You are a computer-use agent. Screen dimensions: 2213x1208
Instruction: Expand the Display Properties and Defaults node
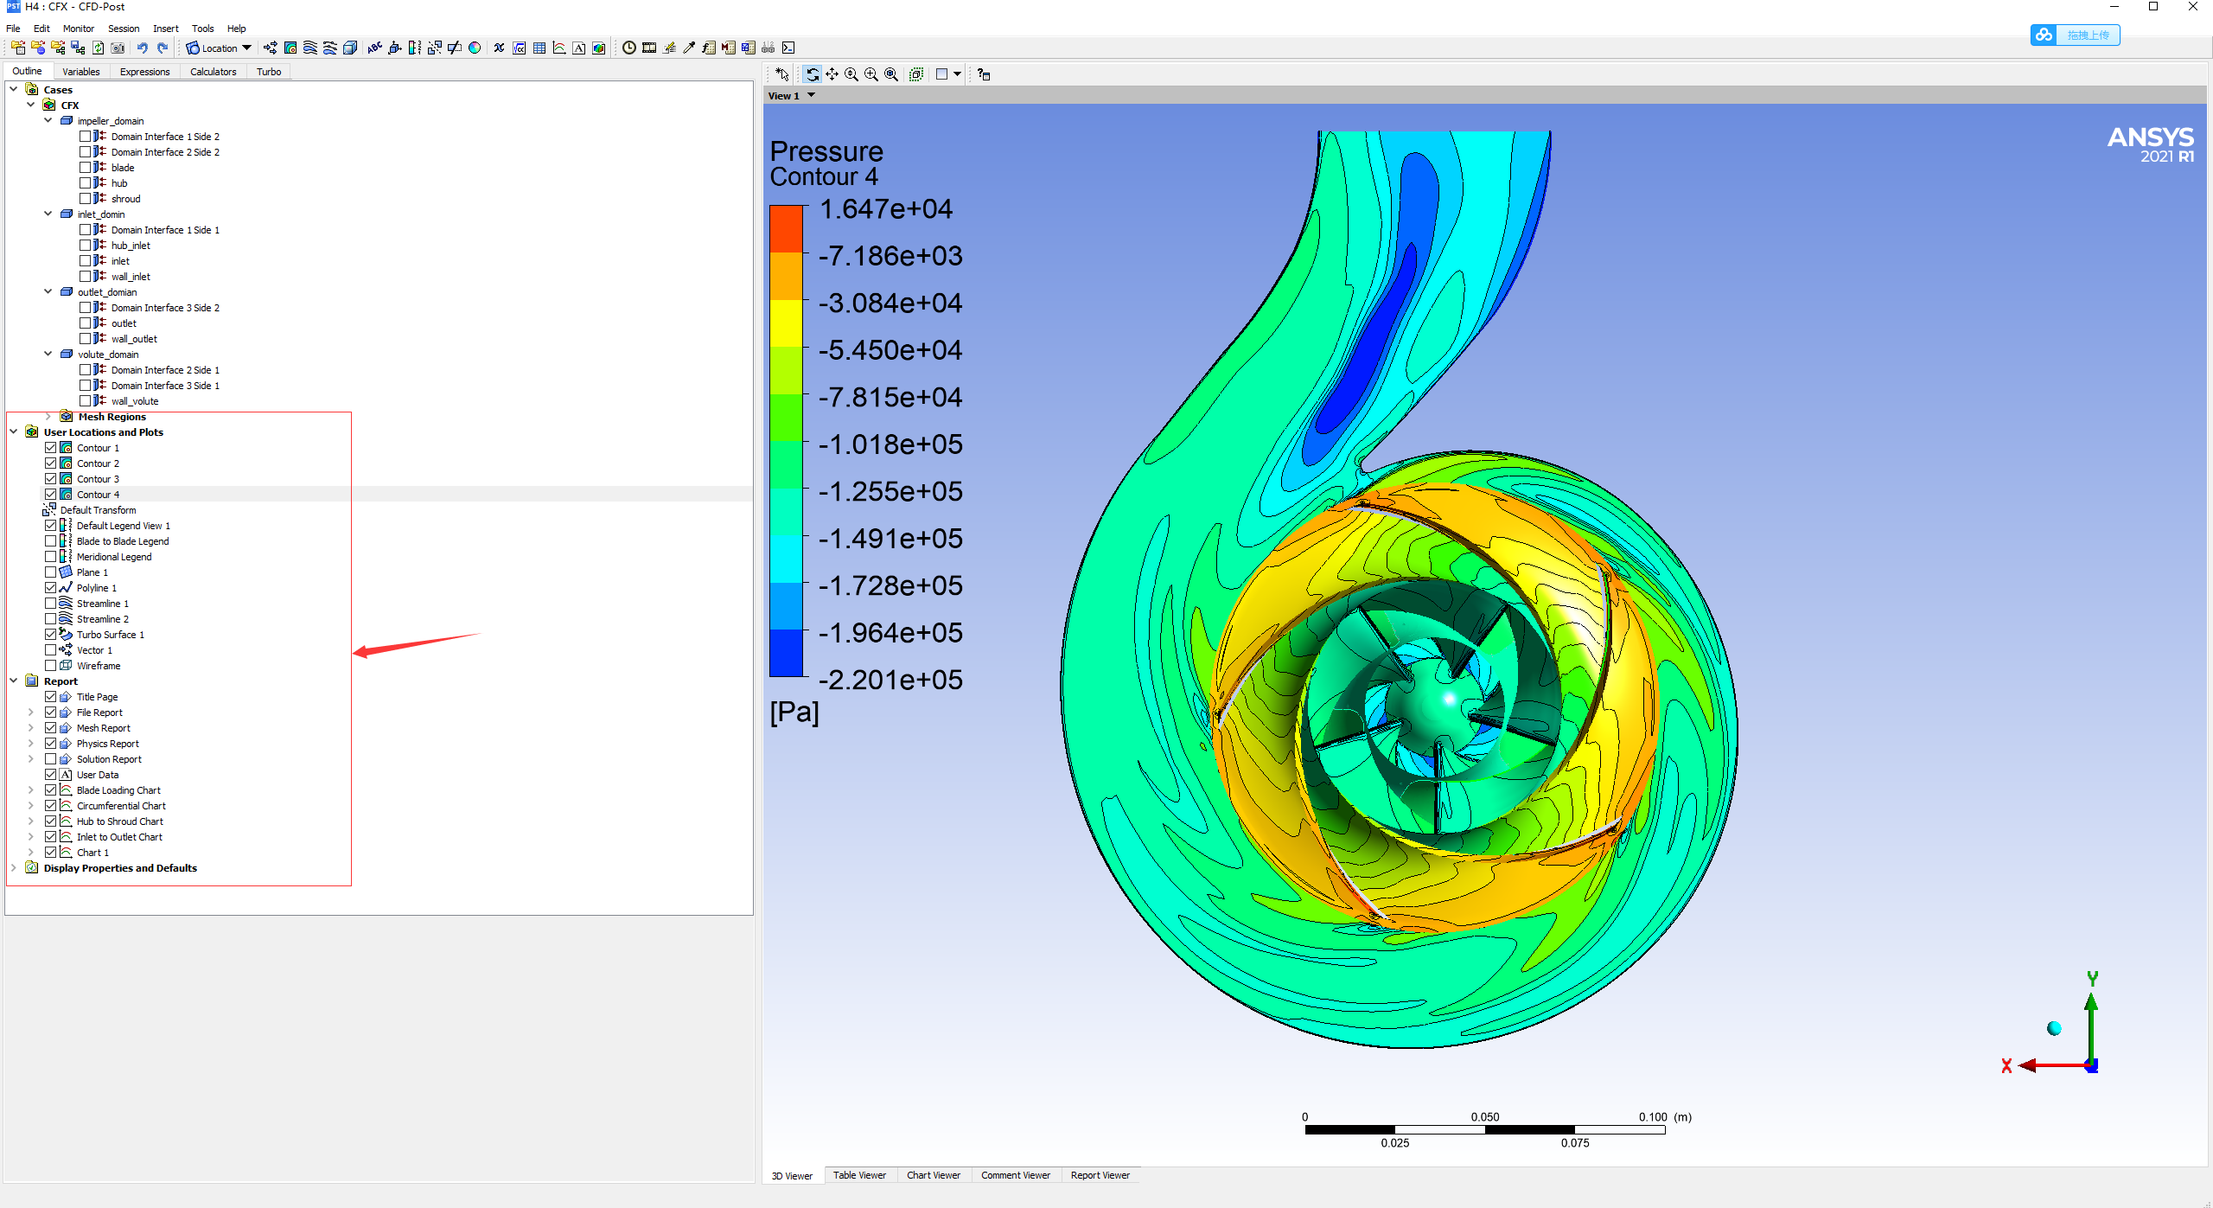click(14, 868)
